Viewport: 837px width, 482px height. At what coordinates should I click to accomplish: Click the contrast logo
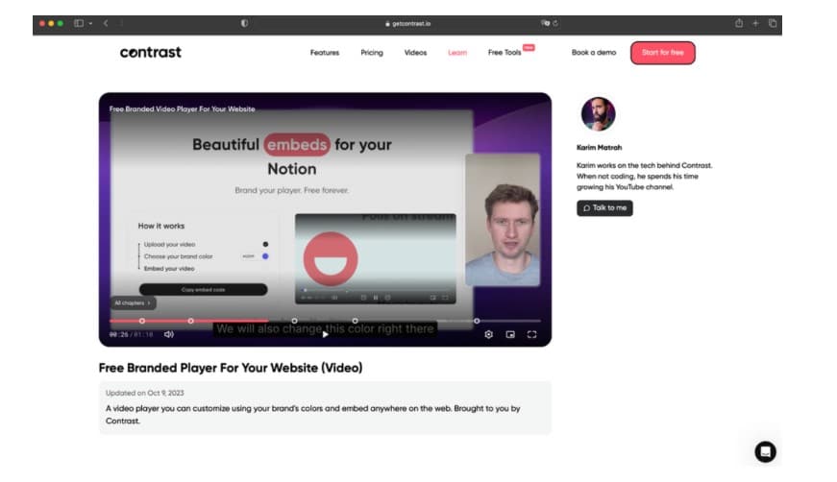[x=151, y=52]
